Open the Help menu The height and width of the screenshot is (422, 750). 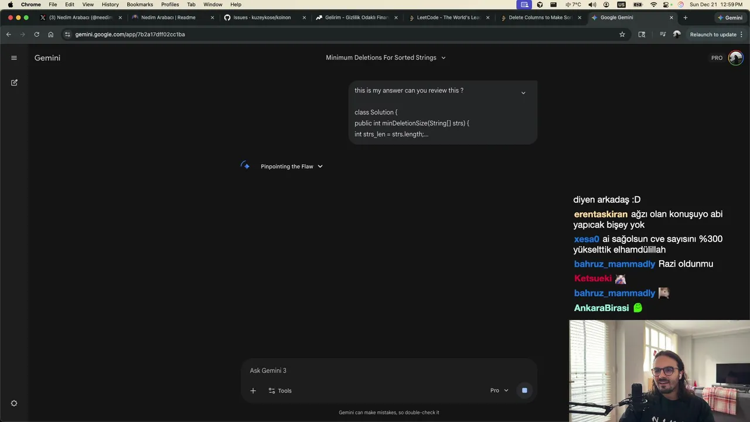(x=236, y=5)
